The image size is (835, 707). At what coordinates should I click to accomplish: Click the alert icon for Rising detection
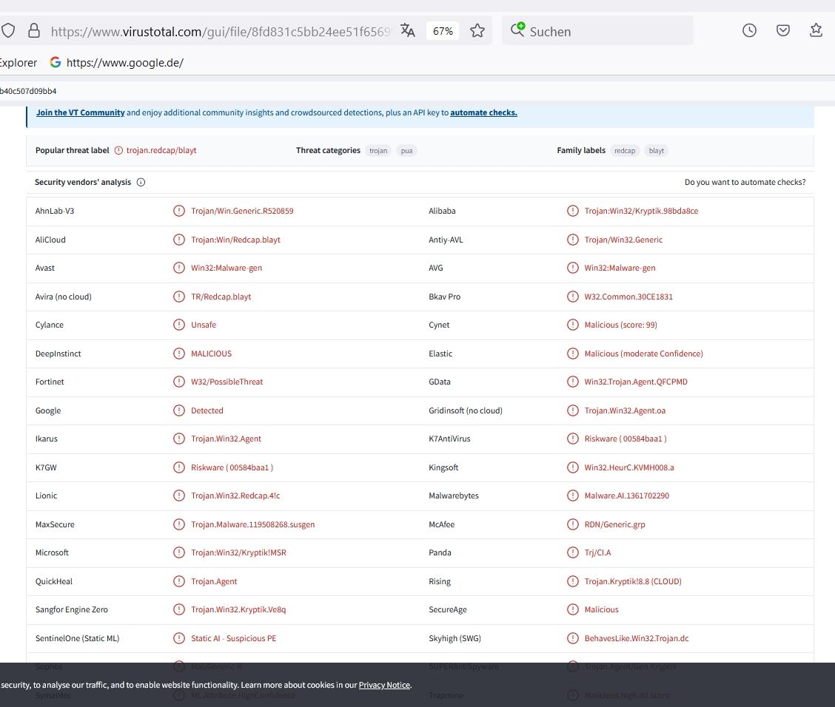click(572, 581)
